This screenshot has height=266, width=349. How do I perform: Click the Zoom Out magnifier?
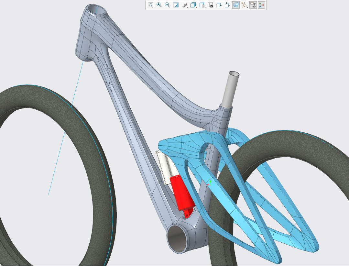pos(167,5)
